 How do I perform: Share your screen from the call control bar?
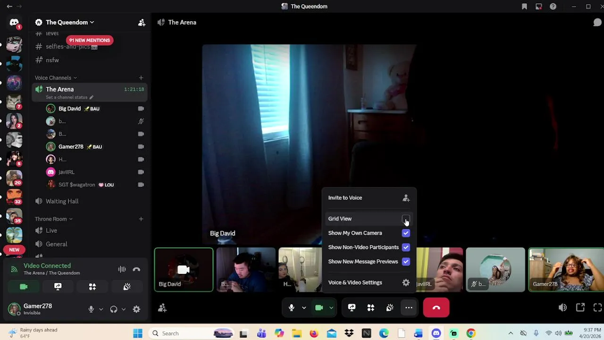(x=352, y=307)
